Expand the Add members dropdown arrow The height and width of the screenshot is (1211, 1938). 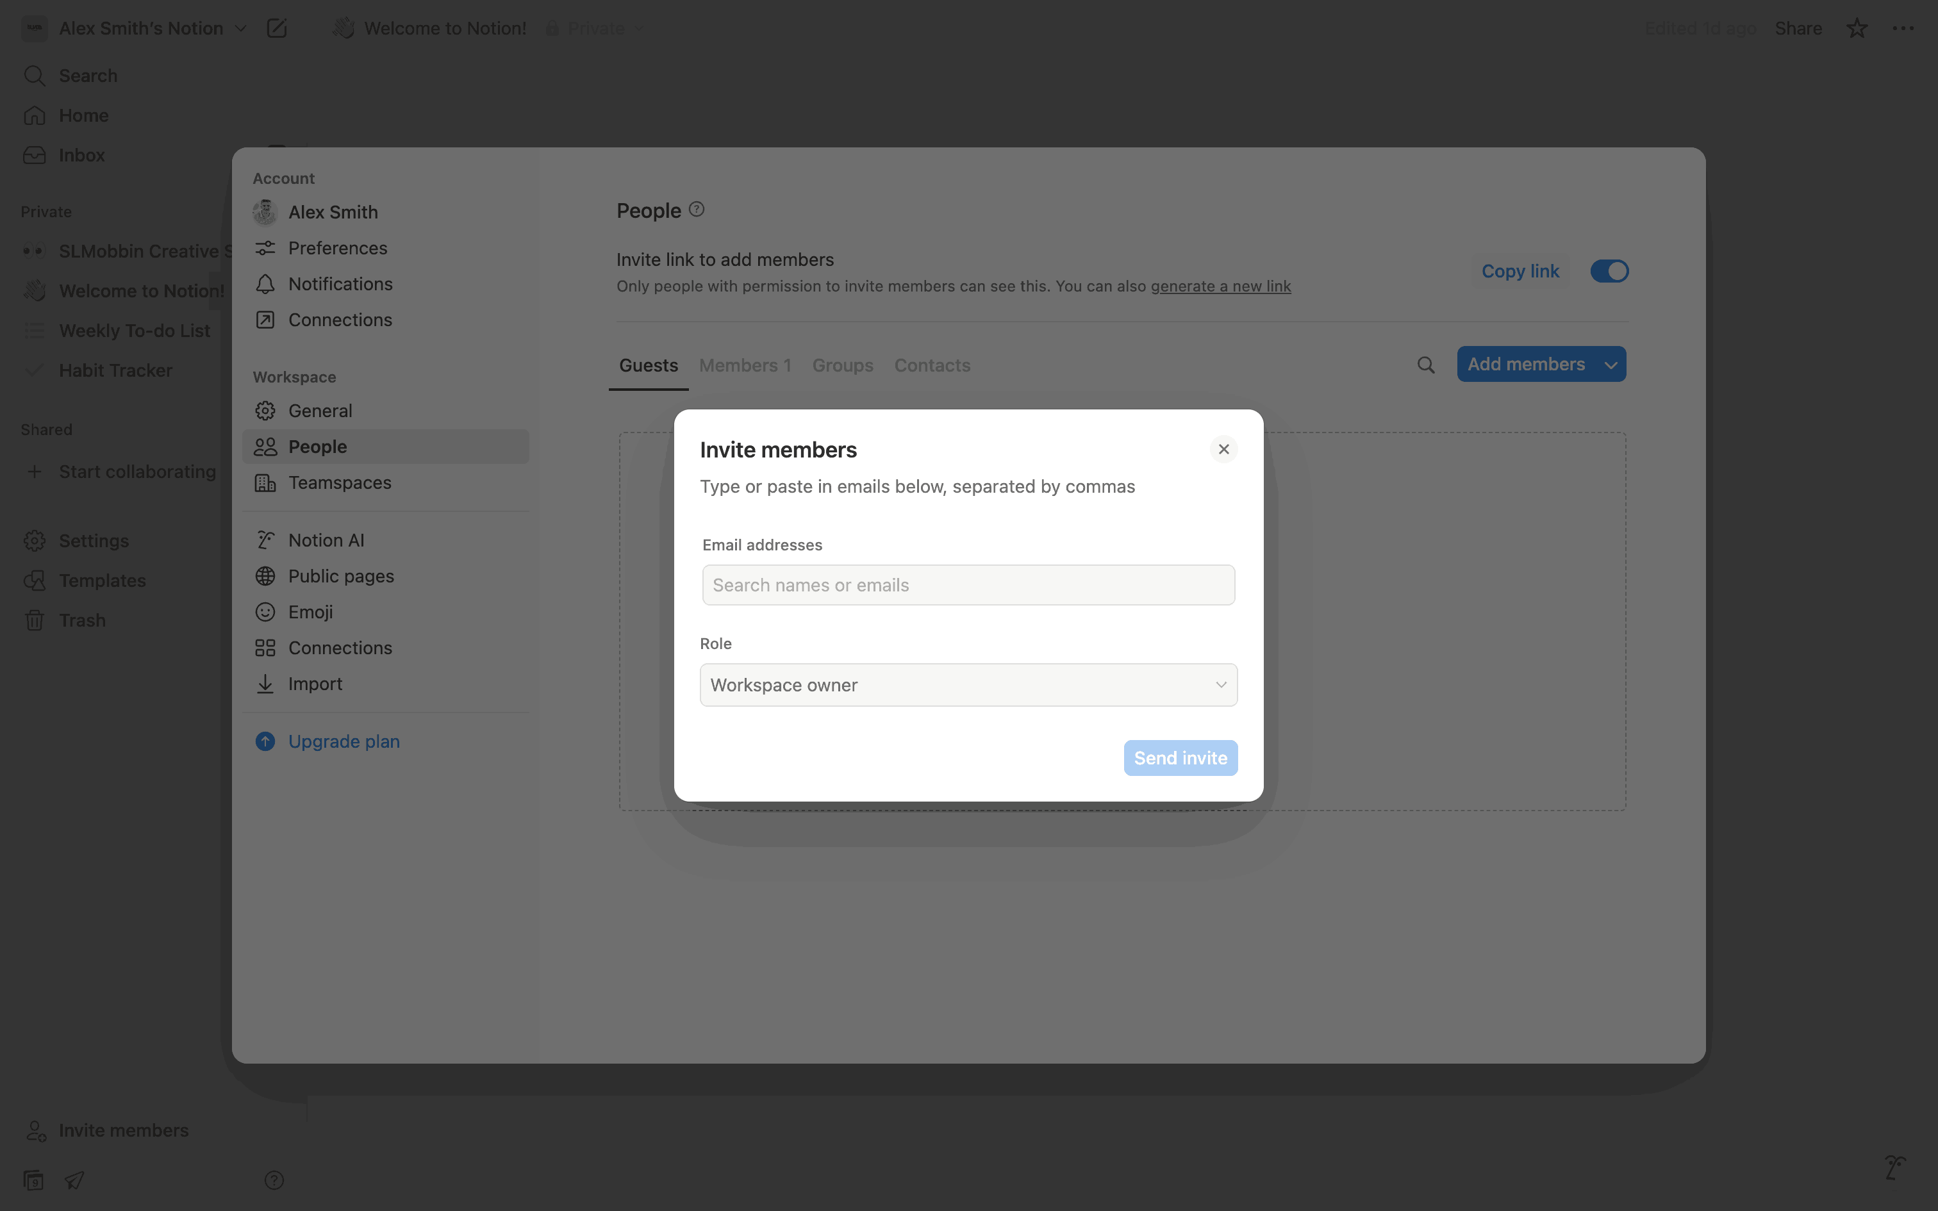(x=1611, y=365)
